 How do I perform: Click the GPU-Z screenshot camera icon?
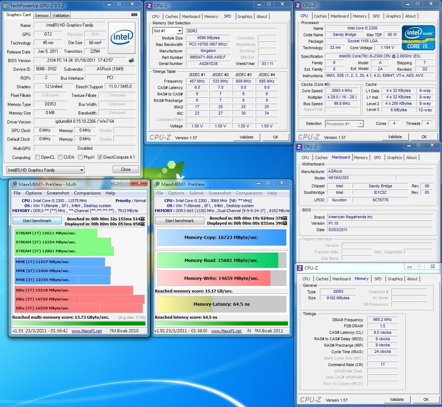[x=134, y=15]
